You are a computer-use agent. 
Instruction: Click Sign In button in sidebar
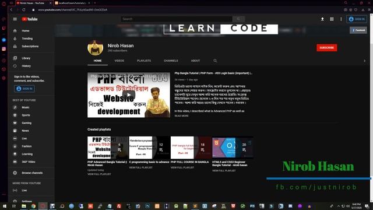point(24,89)
